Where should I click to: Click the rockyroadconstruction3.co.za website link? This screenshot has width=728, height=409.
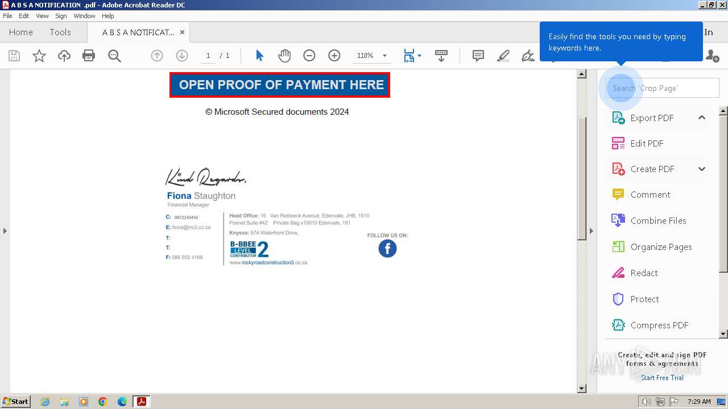click(268, 262)
